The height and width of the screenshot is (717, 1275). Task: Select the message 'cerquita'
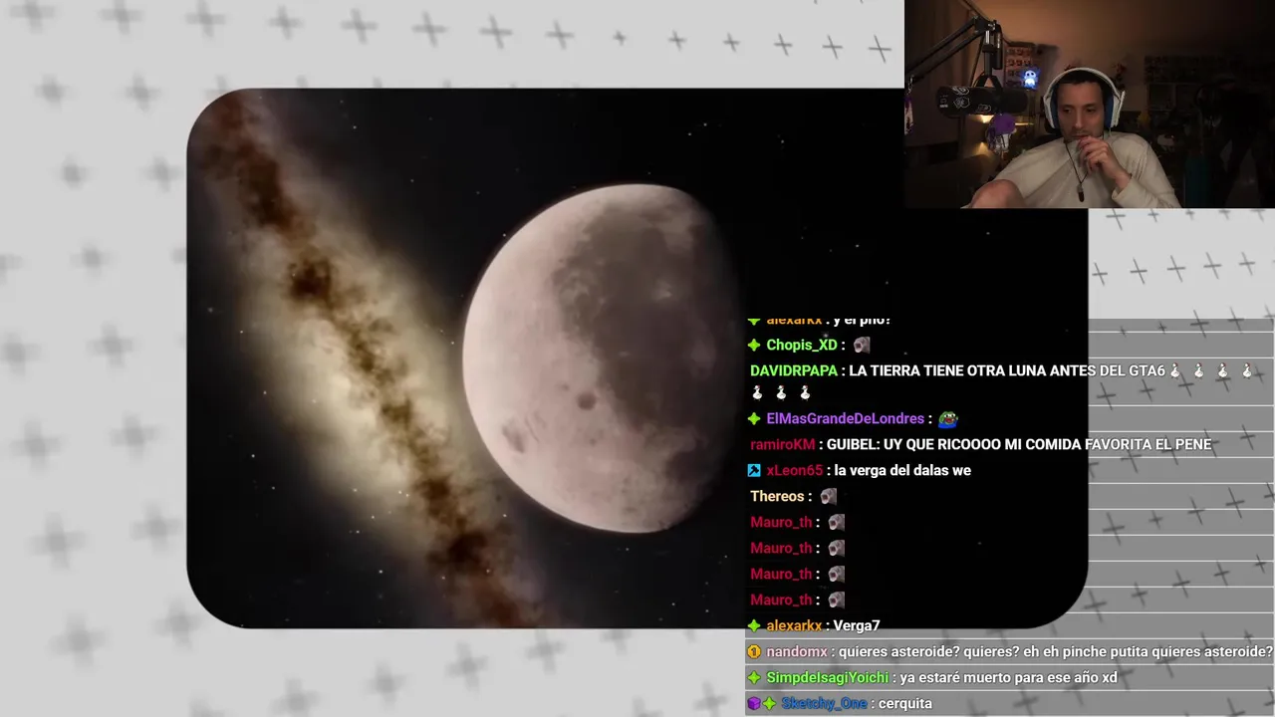(x=904, y=704)
